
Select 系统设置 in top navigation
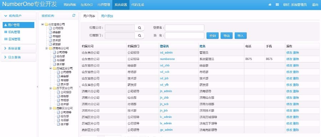[x=121, y=5]
